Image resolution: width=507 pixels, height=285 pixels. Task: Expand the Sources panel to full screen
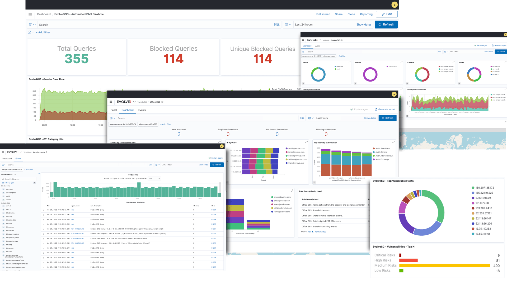tap(349, 62)
